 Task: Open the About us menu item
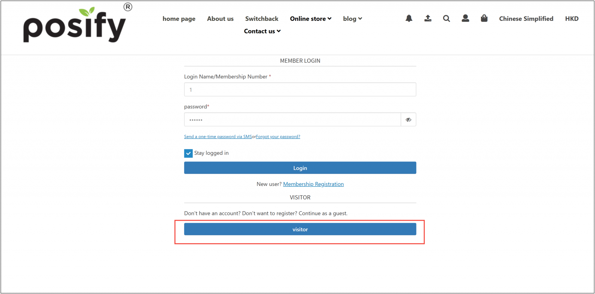pos(220,19)
